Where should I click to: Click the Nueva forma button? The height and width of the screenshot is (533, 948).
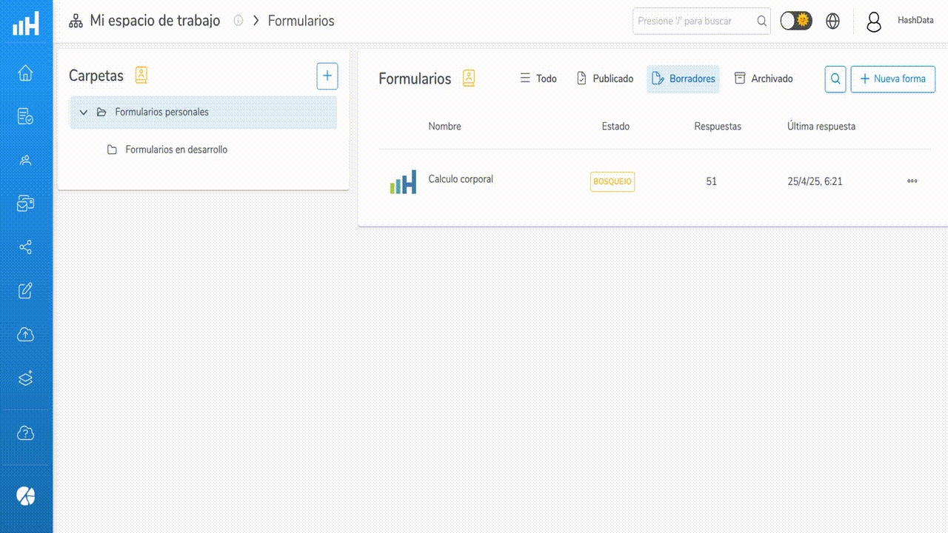coord(892,79)
